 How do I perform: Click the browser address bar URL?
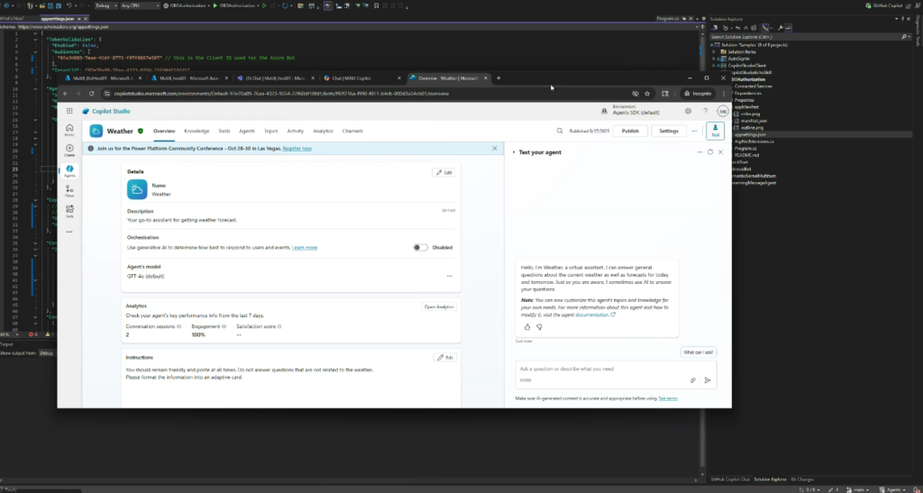(x=281, y=94)
